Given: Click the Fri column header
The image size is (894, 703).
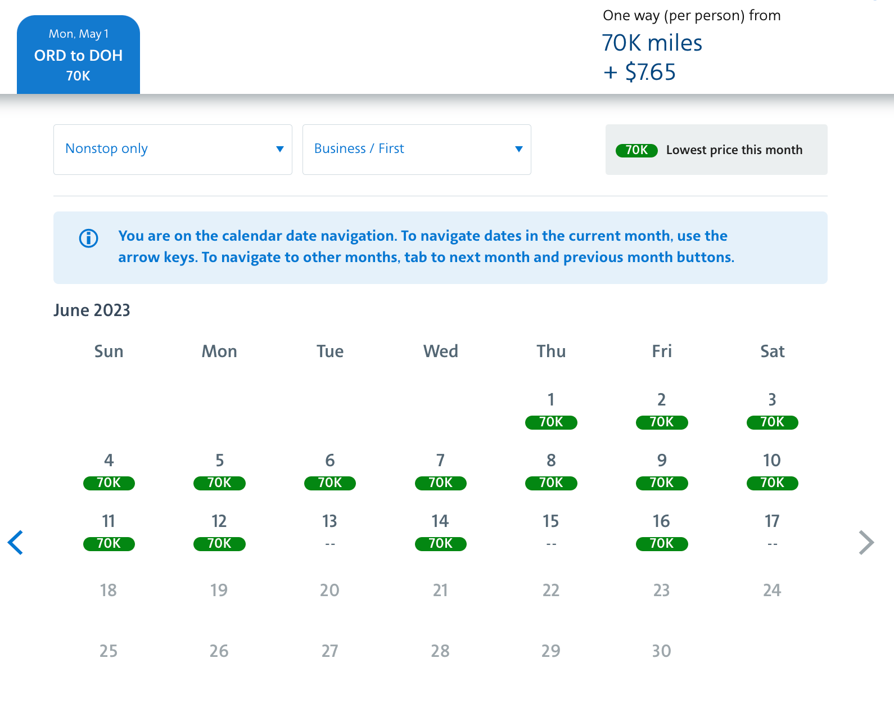Looking at the screenshot, I should point(662,351).
